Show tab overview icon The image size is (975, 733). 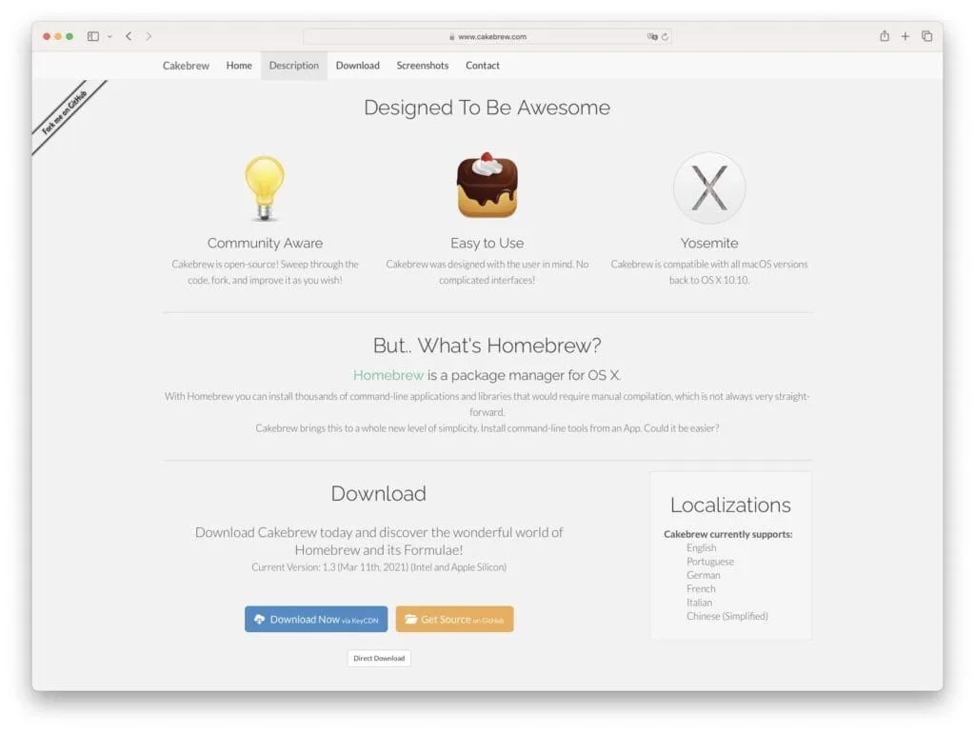click(x=927, y=36)
